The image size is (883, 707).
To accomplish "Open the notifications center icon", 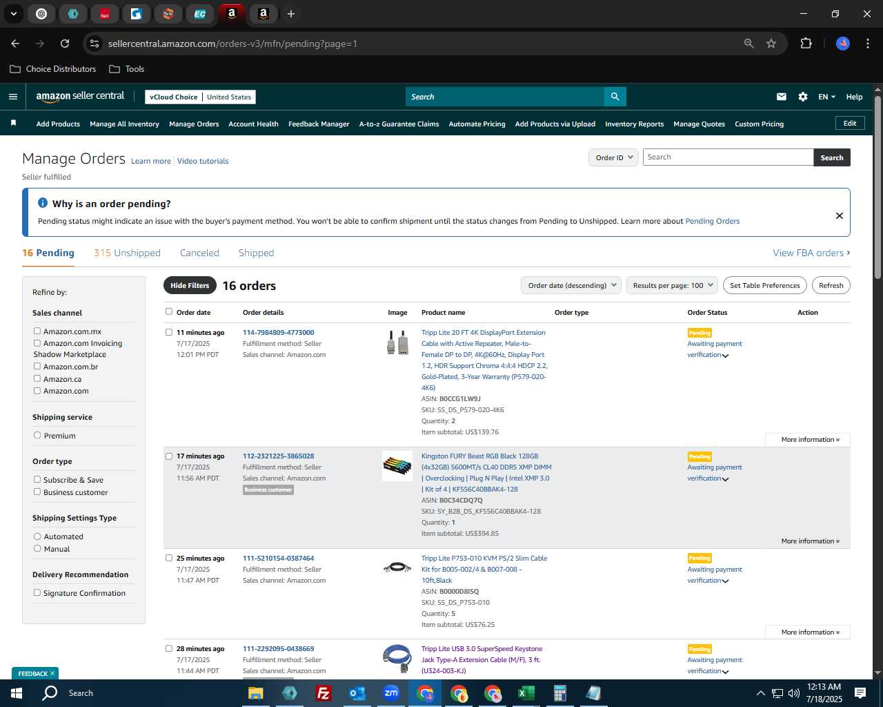I will coord(860,693).
